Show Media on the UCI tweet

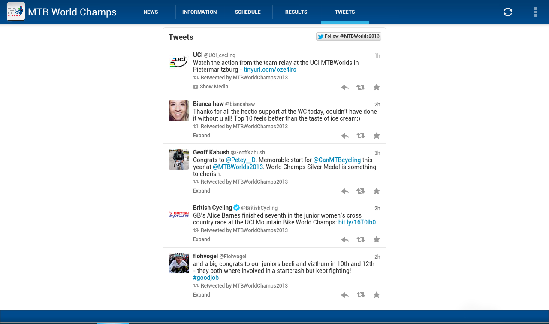[x=211, y=87]
